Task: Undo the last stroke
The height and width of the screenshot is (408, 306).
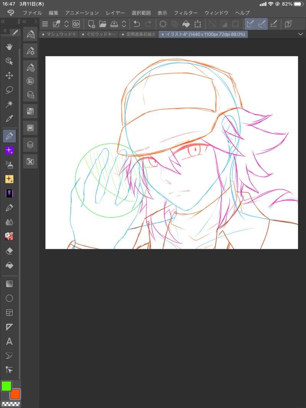Action: pyautogui.click(x=137, y=24)
